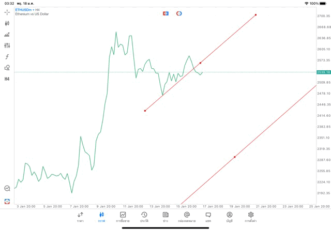
Task: Switch to the ราคา (Quotes) tab
Action: tap(80, 217)
